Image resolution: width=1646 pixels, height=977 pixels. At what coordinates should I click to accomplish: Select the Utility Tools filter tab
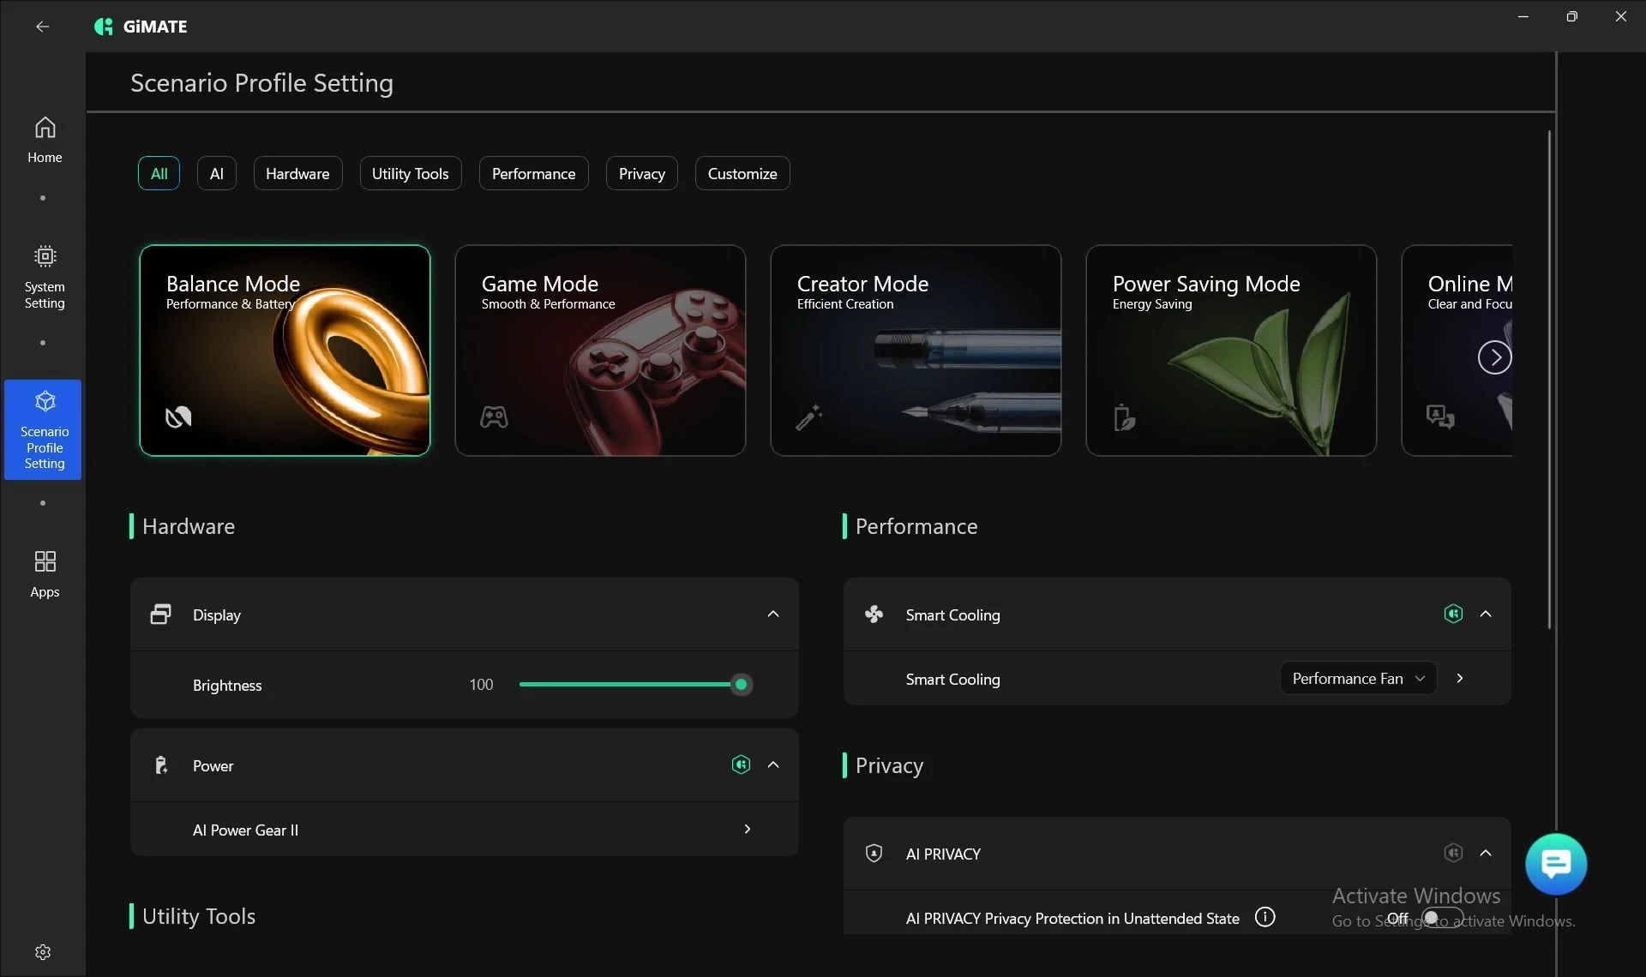coord(410,173)
